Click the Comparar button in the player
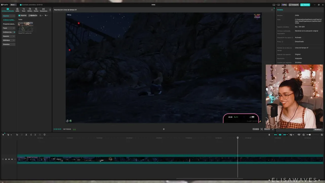Image resolution: width=325 pixels, height=183 pixels. point(256,129)
